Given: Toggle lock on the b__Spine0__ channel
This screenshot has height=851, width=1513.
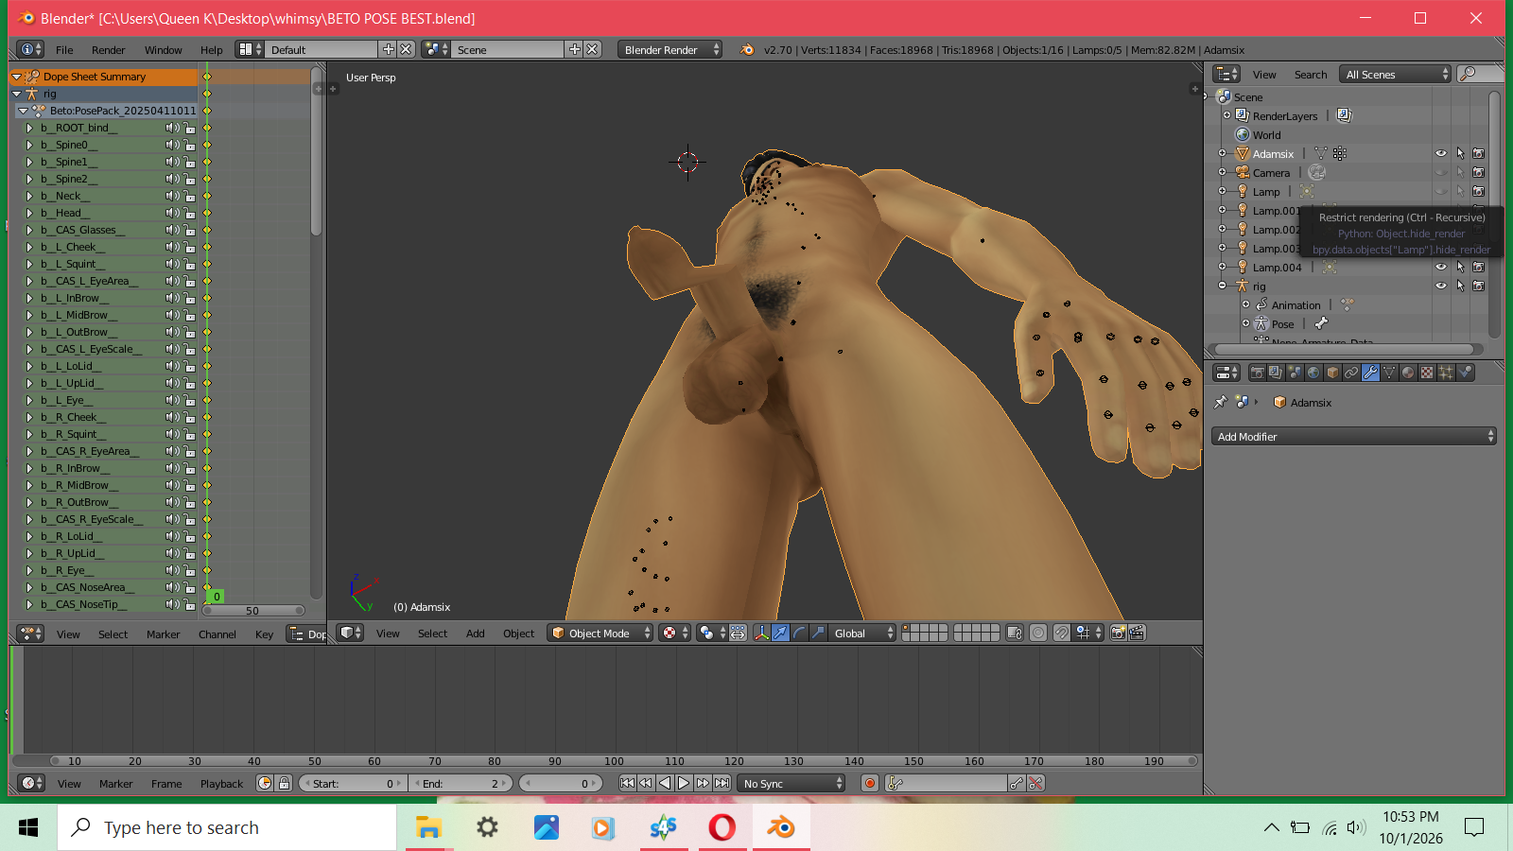Looking at the screenshot, I should tap(190, 145).
